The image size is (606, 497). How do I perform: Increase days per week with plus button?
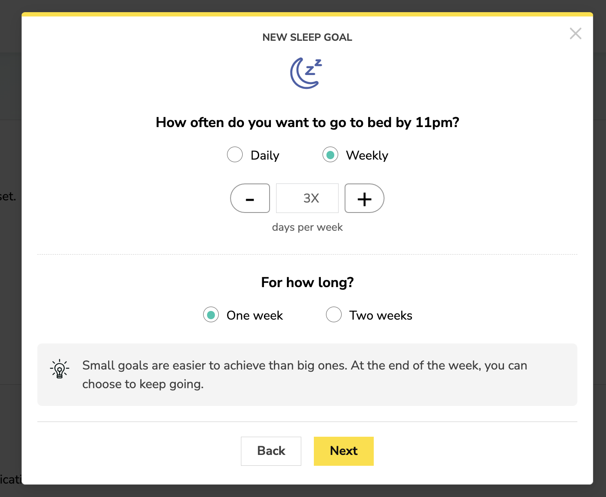pos(365,198)
